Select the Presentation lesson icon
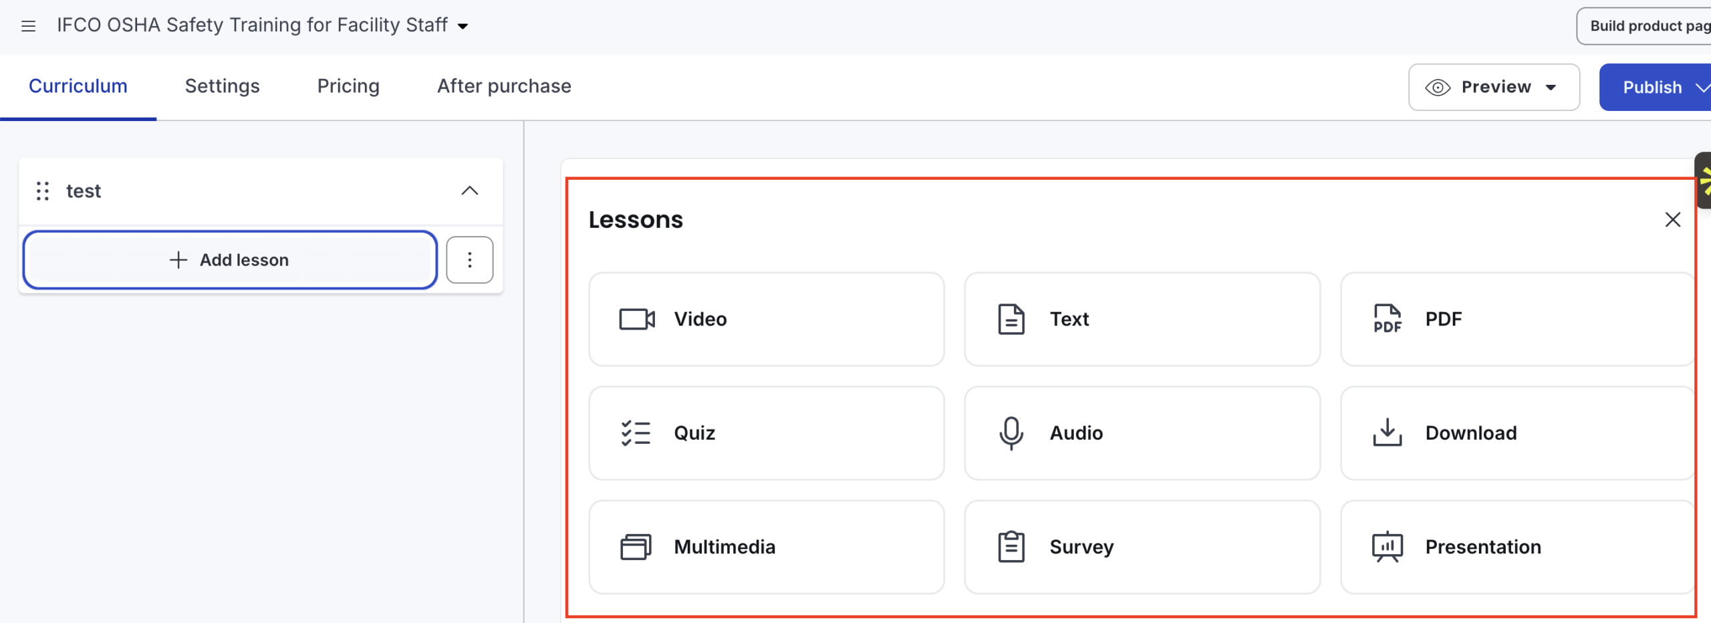This screenshot has height=623, width=1711. point(1388,547)
